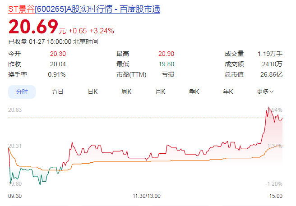View the 年K chart tab
The height and width of the screenshot is (206, 296).
point(228,92)
